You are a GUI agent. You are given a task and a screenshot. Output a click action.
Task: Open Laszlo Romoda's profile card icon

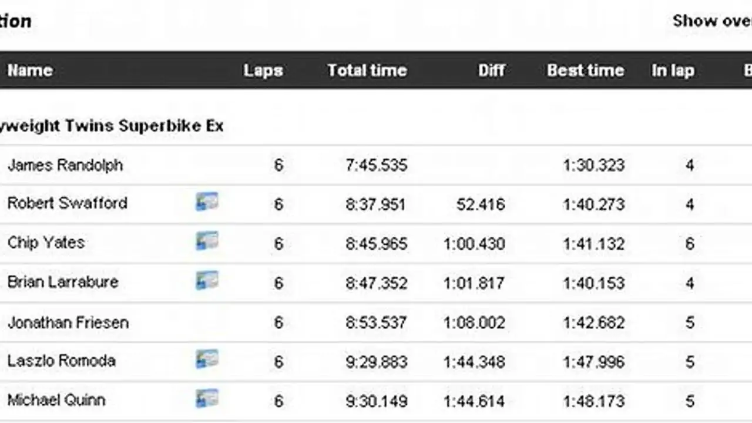pyautogui.click(x=207, y=359)
